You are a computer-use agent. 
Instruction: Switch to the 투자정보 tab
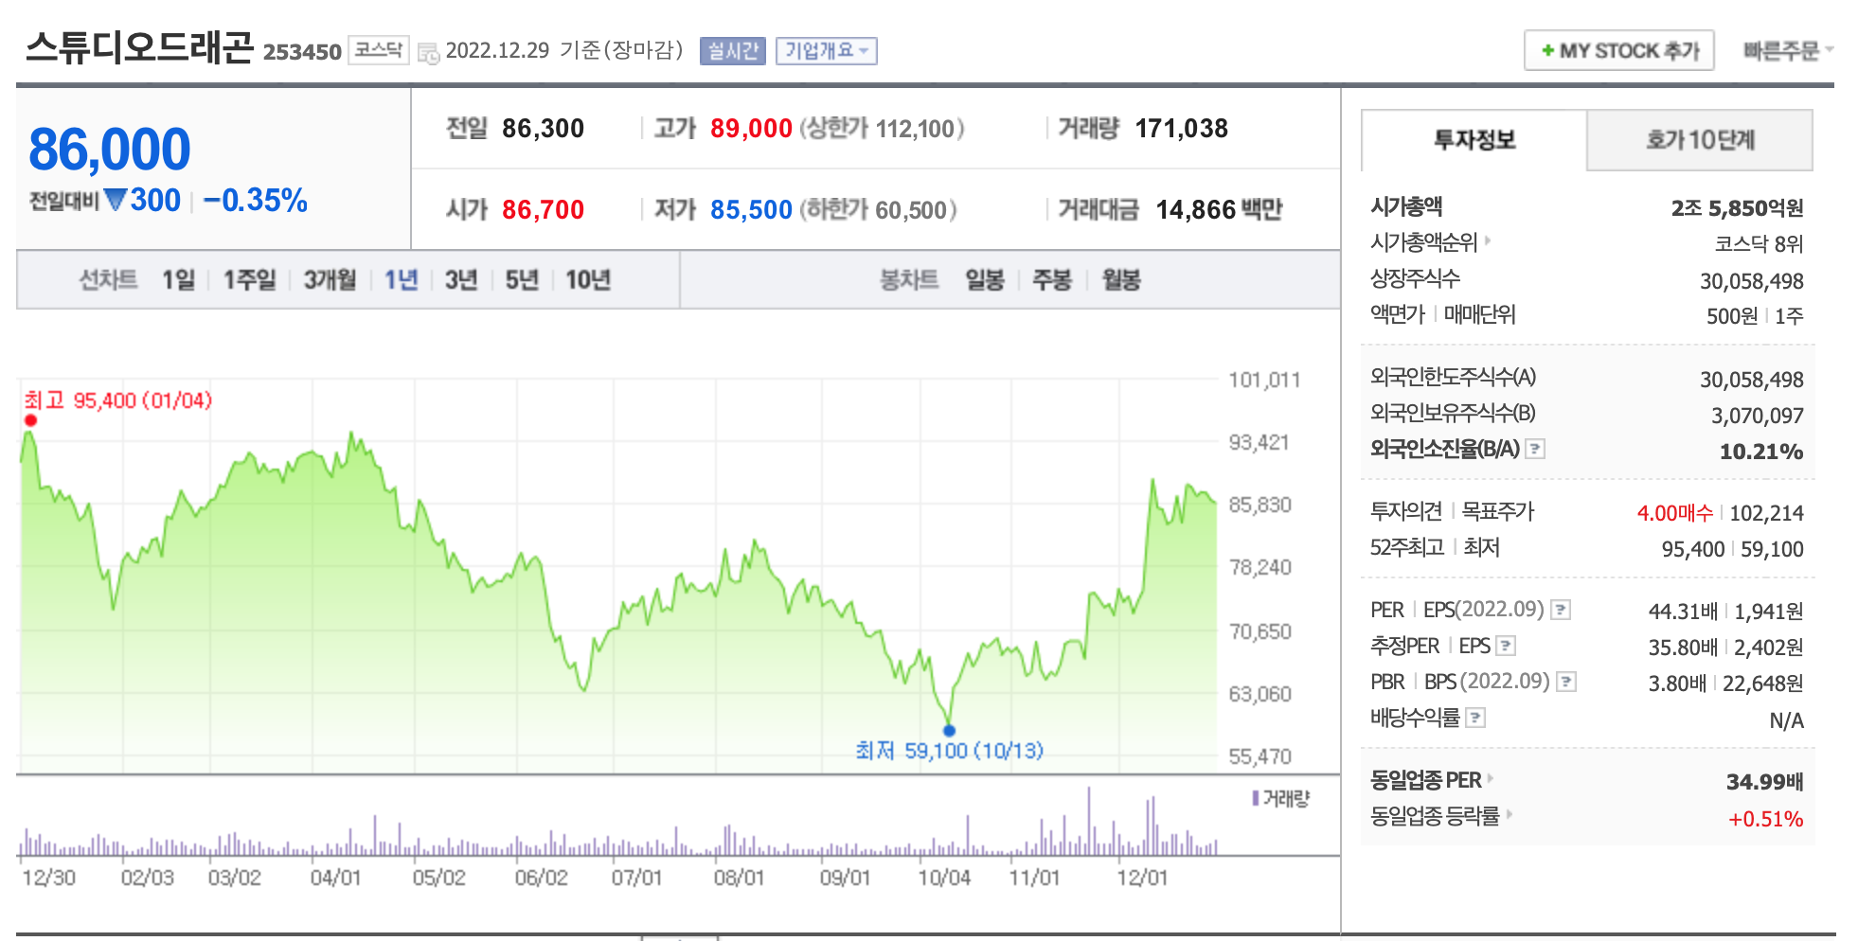tap(1474, 140)
